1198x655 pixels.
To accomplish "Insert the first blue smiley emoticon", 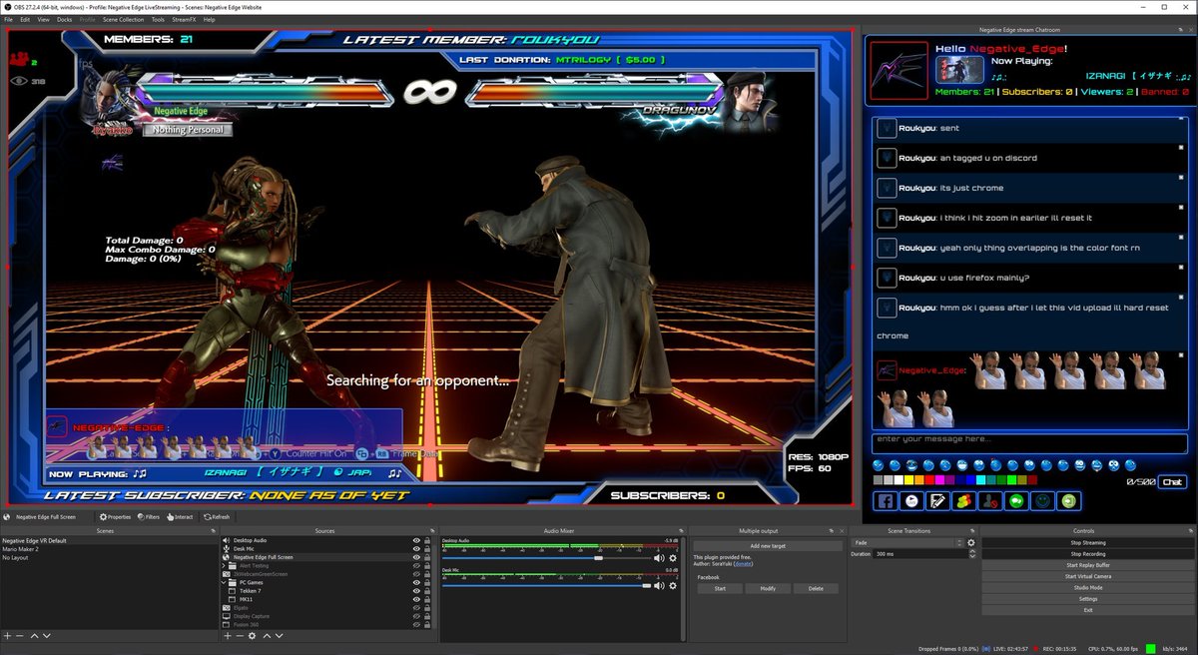I will 879,465.
